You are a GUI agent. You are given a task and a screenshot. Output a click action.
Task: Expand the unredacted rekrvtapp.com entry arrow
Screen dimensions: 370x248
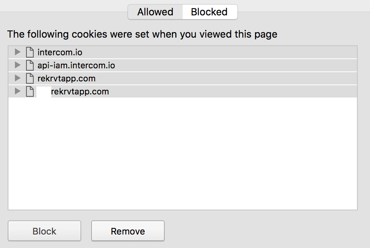click(17, 78)
